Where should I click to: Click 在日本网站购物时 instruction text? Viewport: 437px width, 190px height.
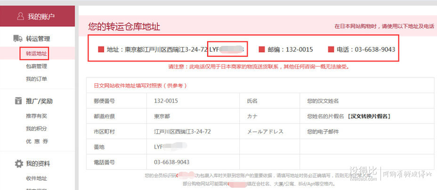(x=384, y=26)
